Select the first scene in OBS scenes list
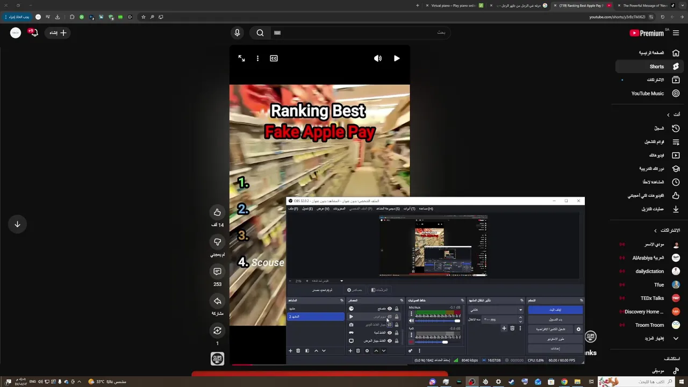 pyautogui.click(x=316, y=309)
